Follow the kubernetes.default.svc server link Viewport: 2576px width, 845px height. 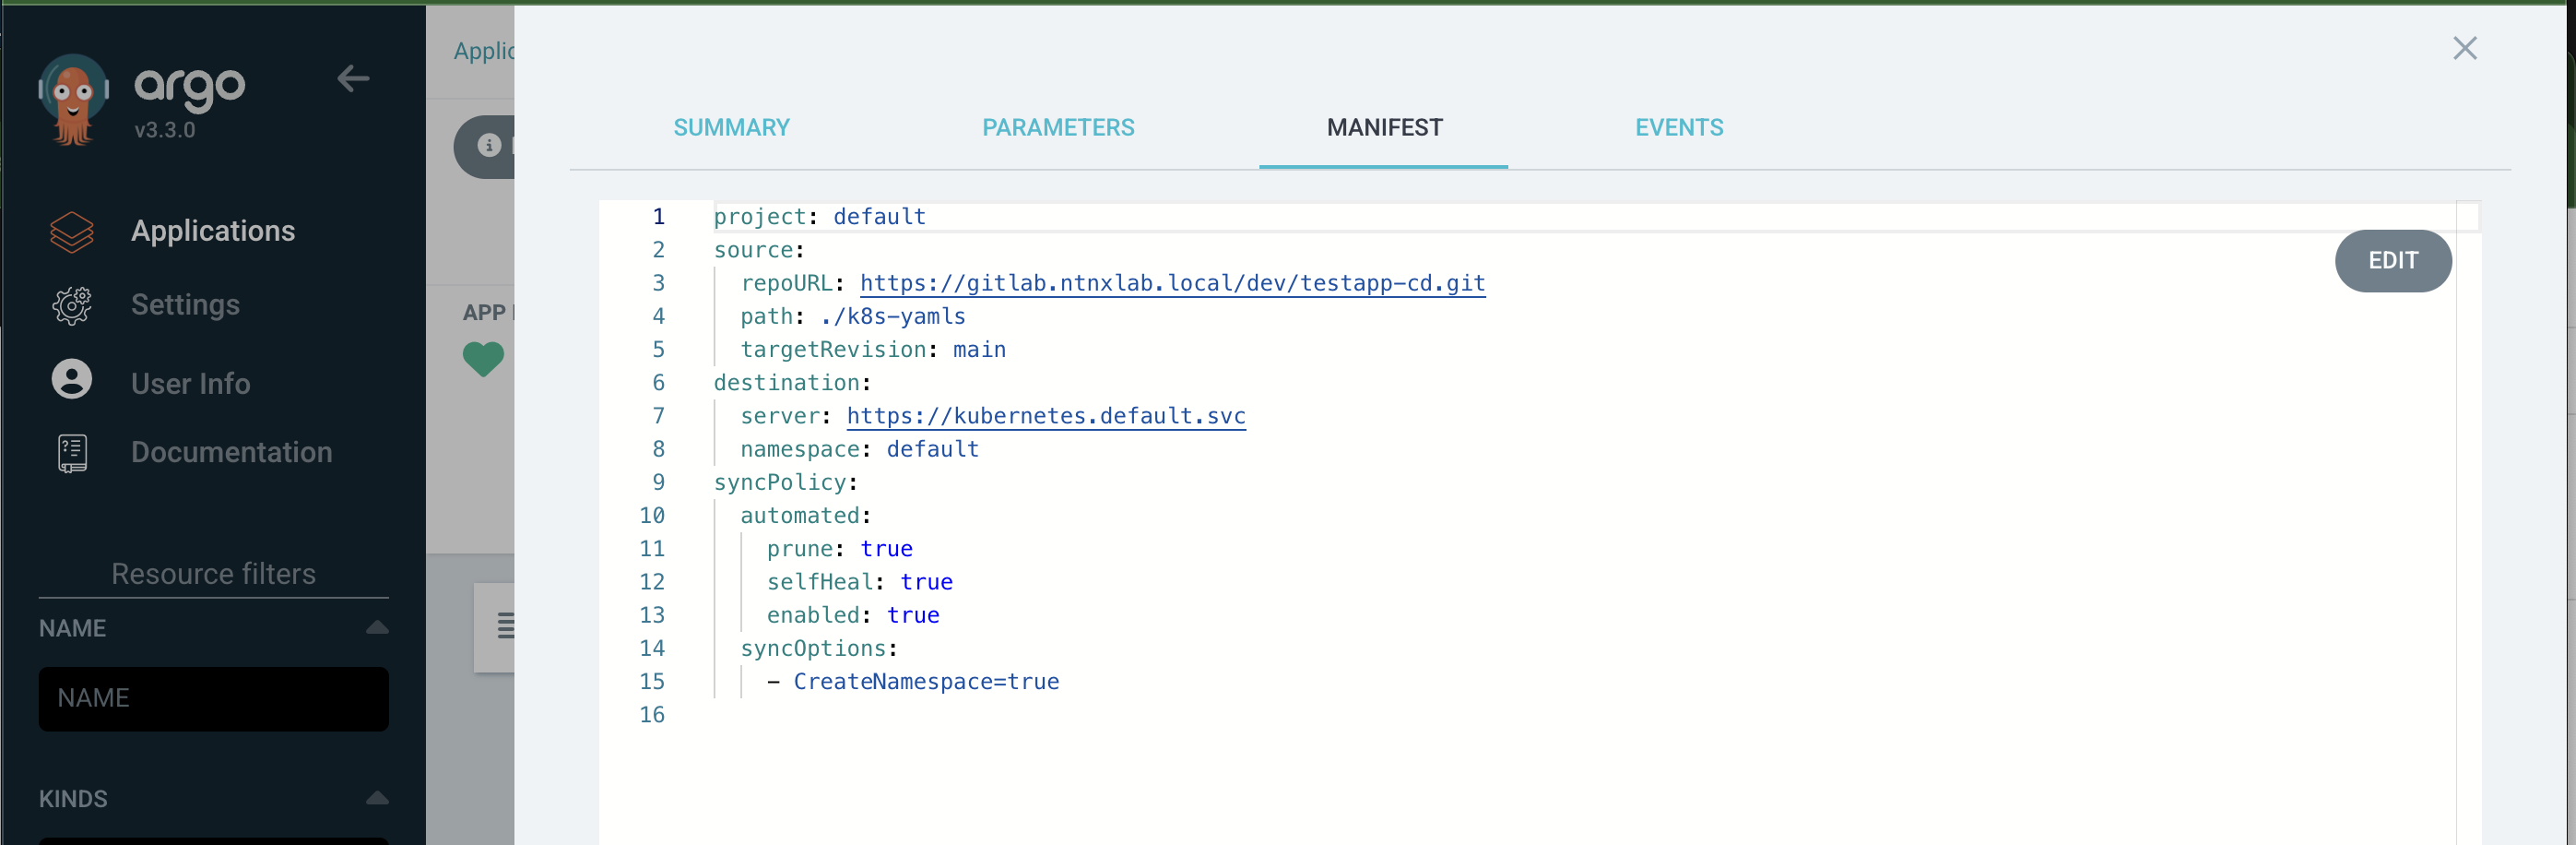pos(1045,417)
